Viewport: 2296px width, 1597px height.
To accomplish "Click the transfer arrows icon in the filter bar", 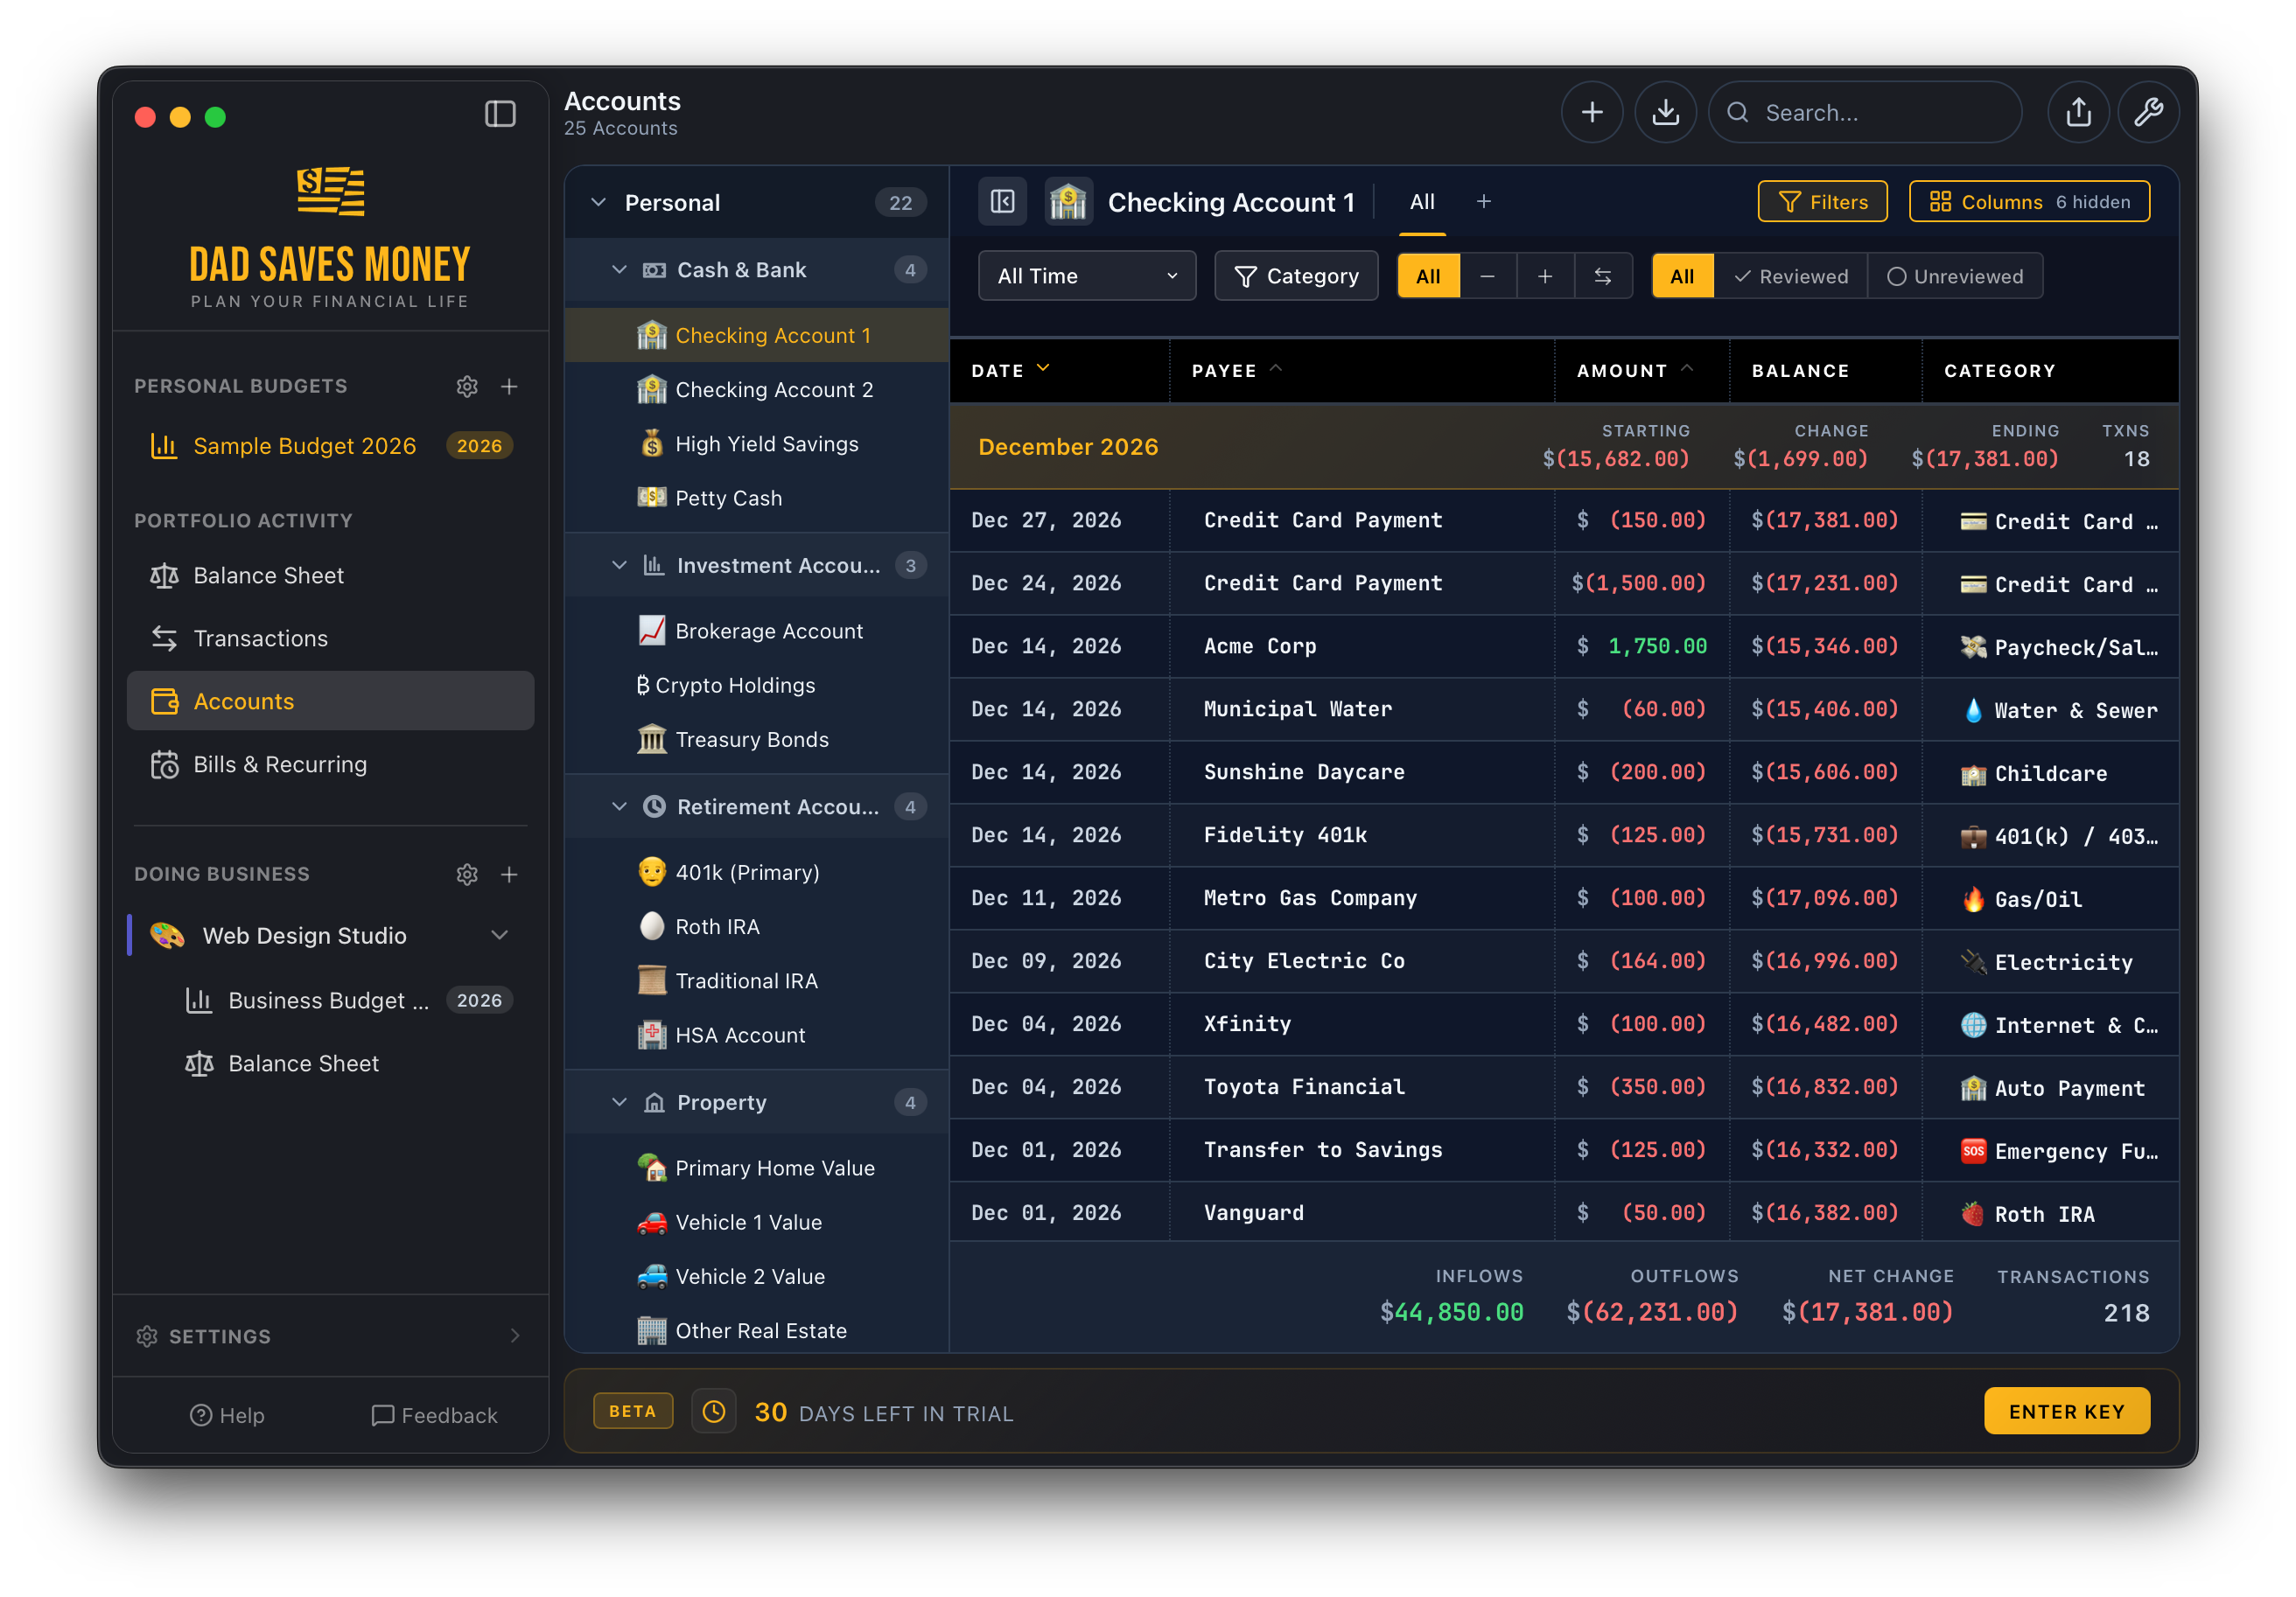I will tap(1604, 275).
